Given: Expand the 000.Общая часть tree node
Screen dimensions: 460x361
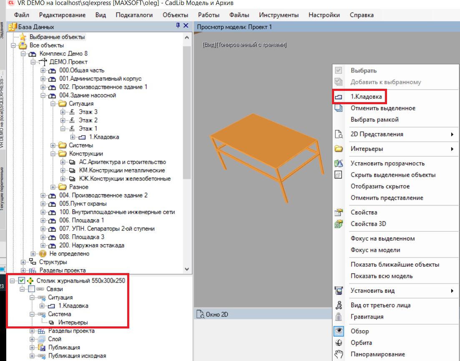Looking at the screenshot, I should point(43,70).
